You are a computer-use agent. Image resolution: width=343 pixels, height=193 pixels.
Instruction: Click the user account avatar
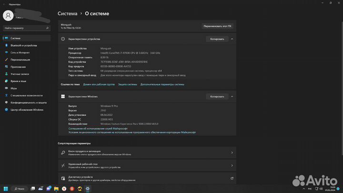click(x=8, y=15)
